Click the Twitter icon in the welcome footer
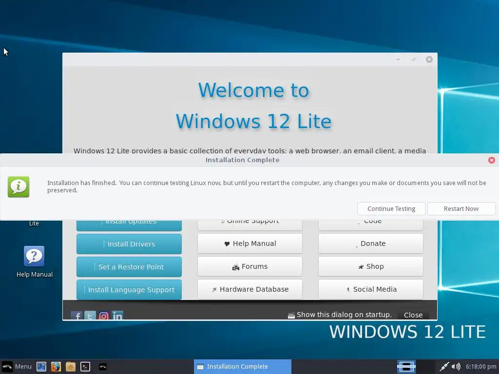This screenshot has width=499, height=374. coord(90,316)
